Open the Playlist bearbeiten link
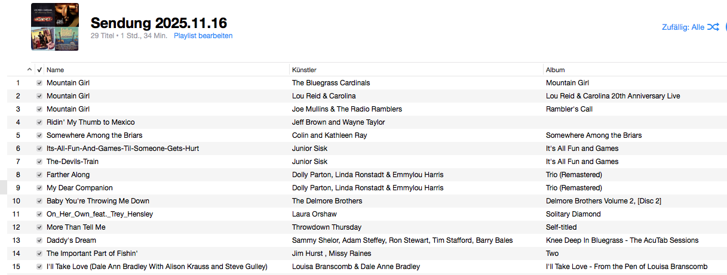This screenshot has height=275, width=727. pos(203,36)
